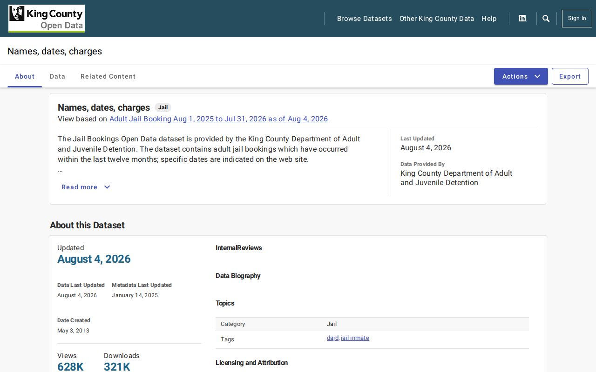Open Other King County Data link
596x372 pixels.
tap(437, 19)
